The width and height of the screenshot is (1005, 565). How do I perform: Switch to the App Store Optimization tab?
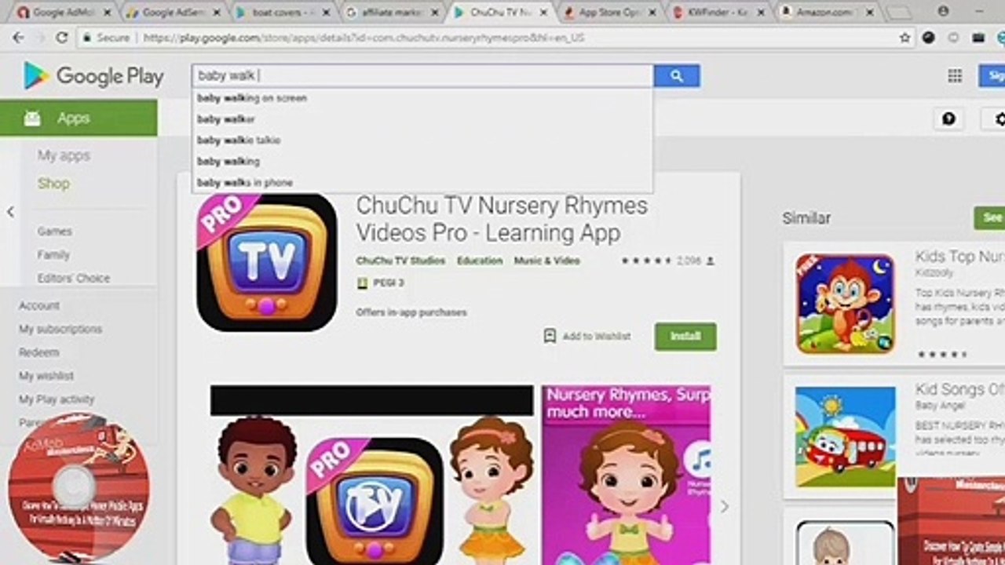pos(608,13)
